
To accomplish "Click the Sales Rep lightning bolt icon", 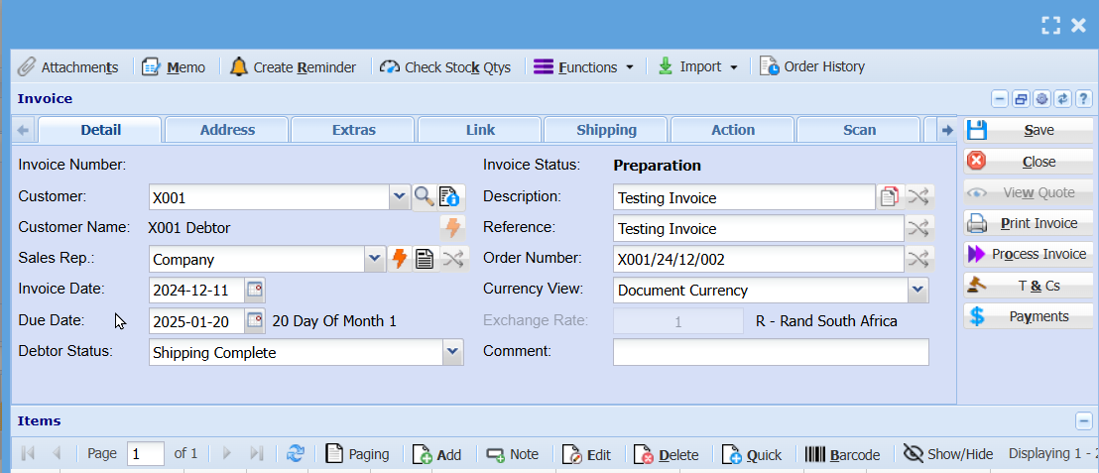I will click(x=400, y=260).
